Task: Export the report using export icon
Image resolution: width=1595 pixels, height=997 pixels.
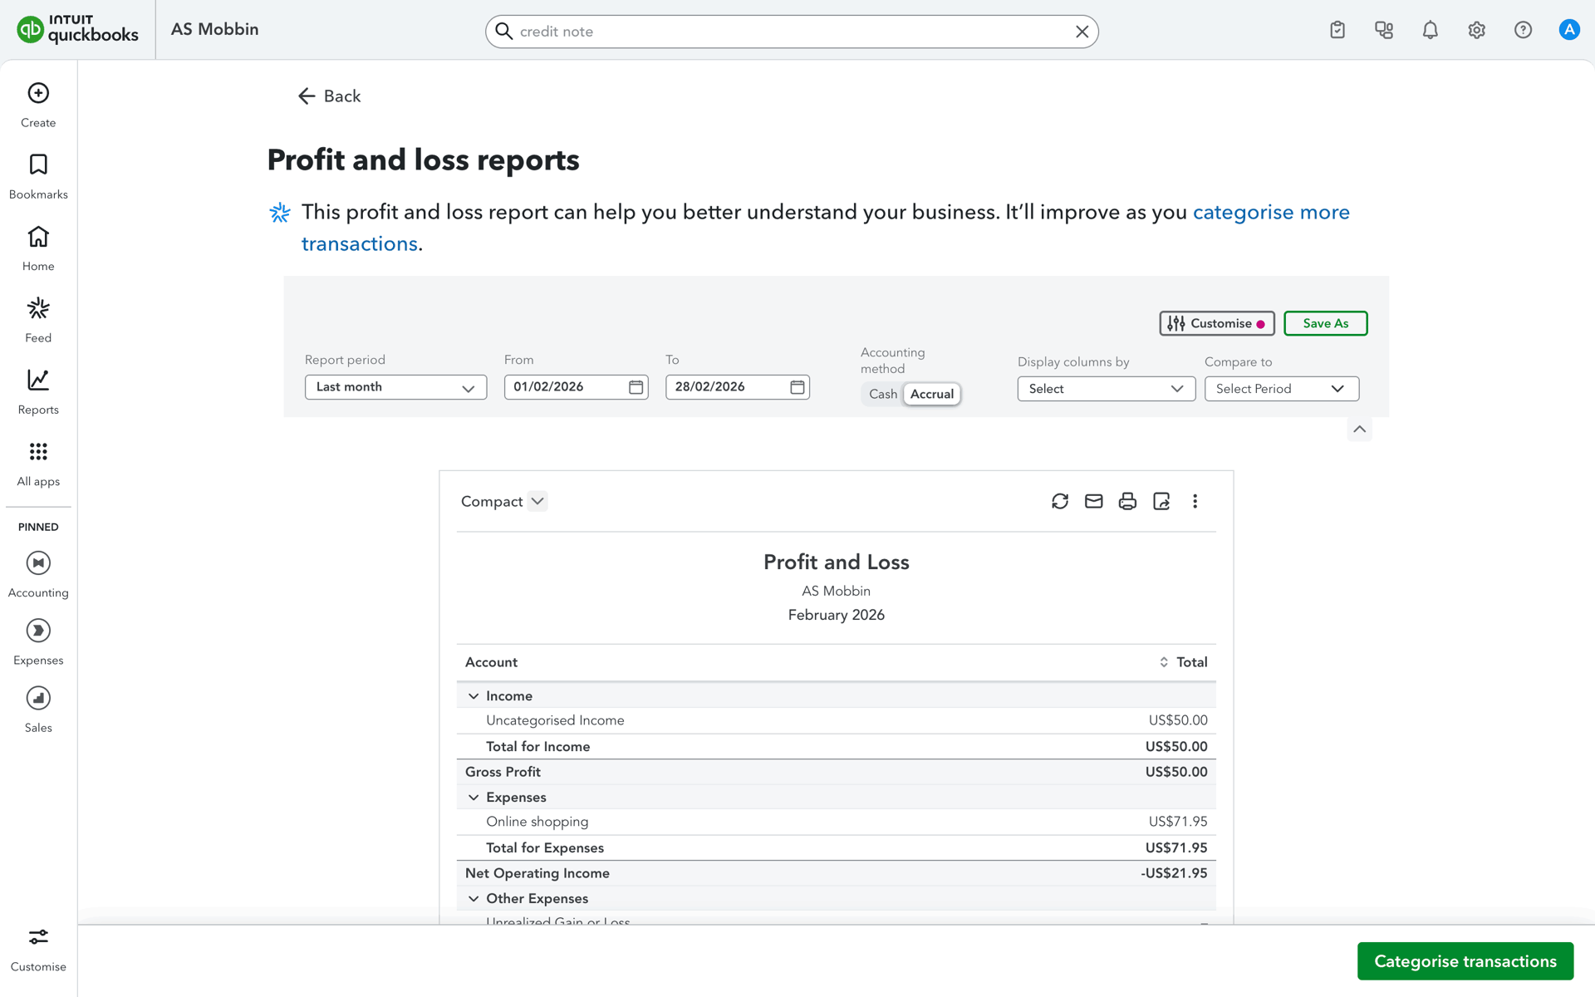Action: tap(1161, 501)
